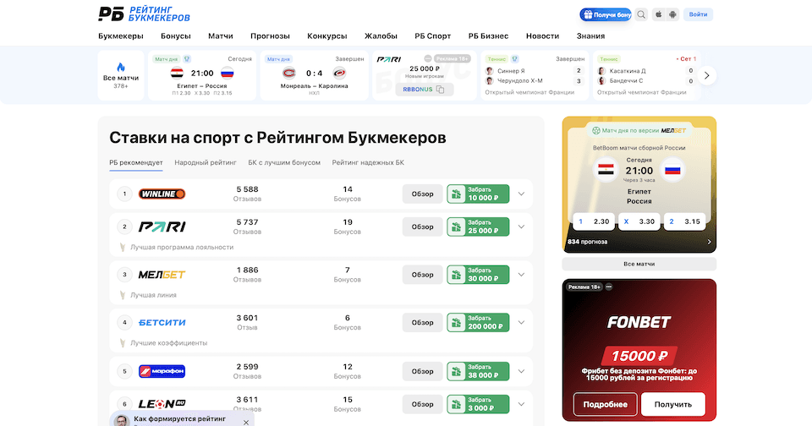Switch to Народный рейтинг tab
Image resolution: width=812 pixels, height=426 pixels.
pos(206,162)
